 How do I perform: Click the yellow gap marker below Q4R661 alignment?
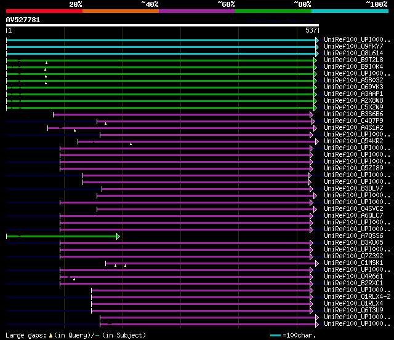pos(74,279)
